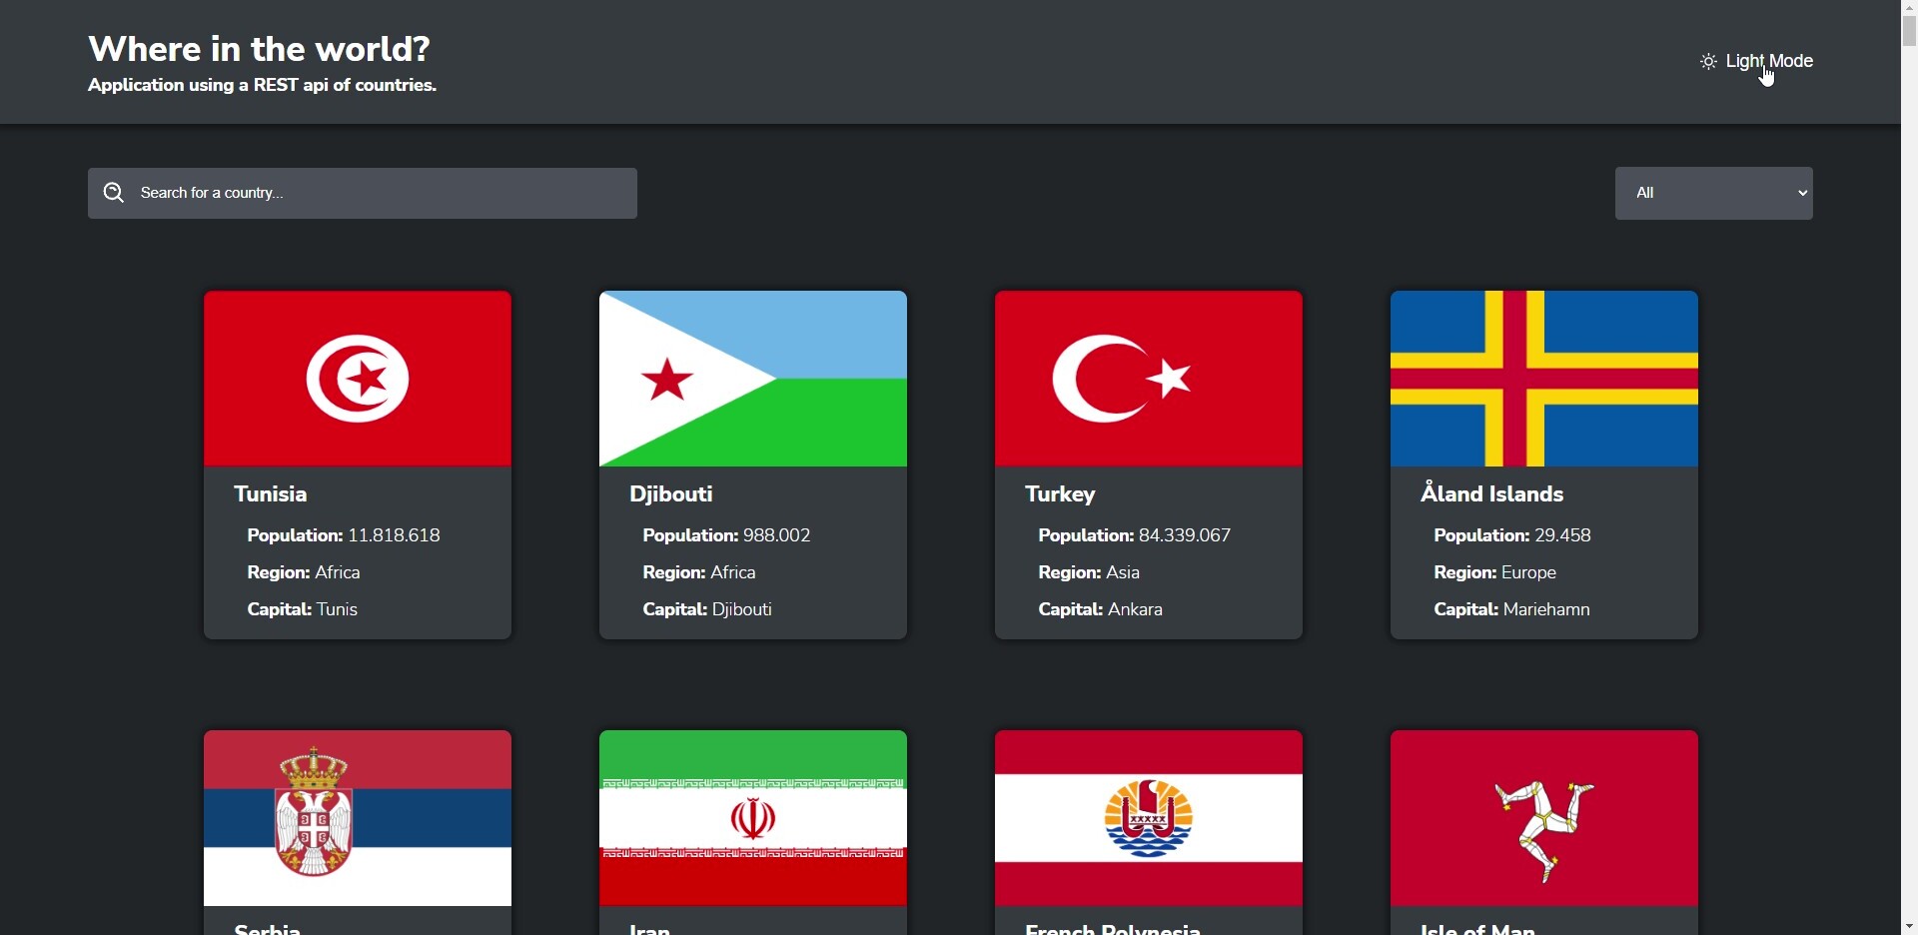The image size is (1918, 935).
Task: Click the Åland Islands country name
Action: (x=1492, y=493)
